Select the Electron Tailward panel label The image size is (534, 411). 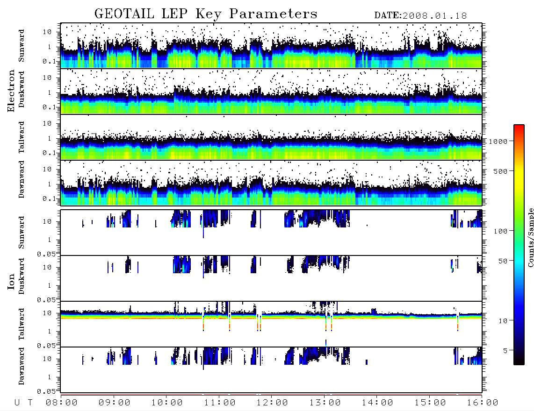[22, 137]
